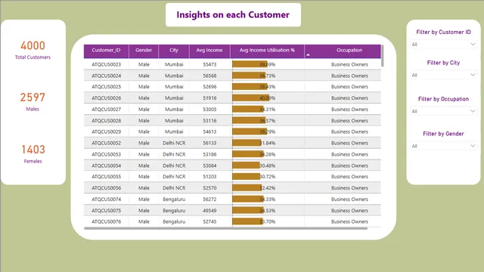Viewport: 484px width, 272px height.
Task: Click the table horizontal scrollbar
Action: coord(225,228)
